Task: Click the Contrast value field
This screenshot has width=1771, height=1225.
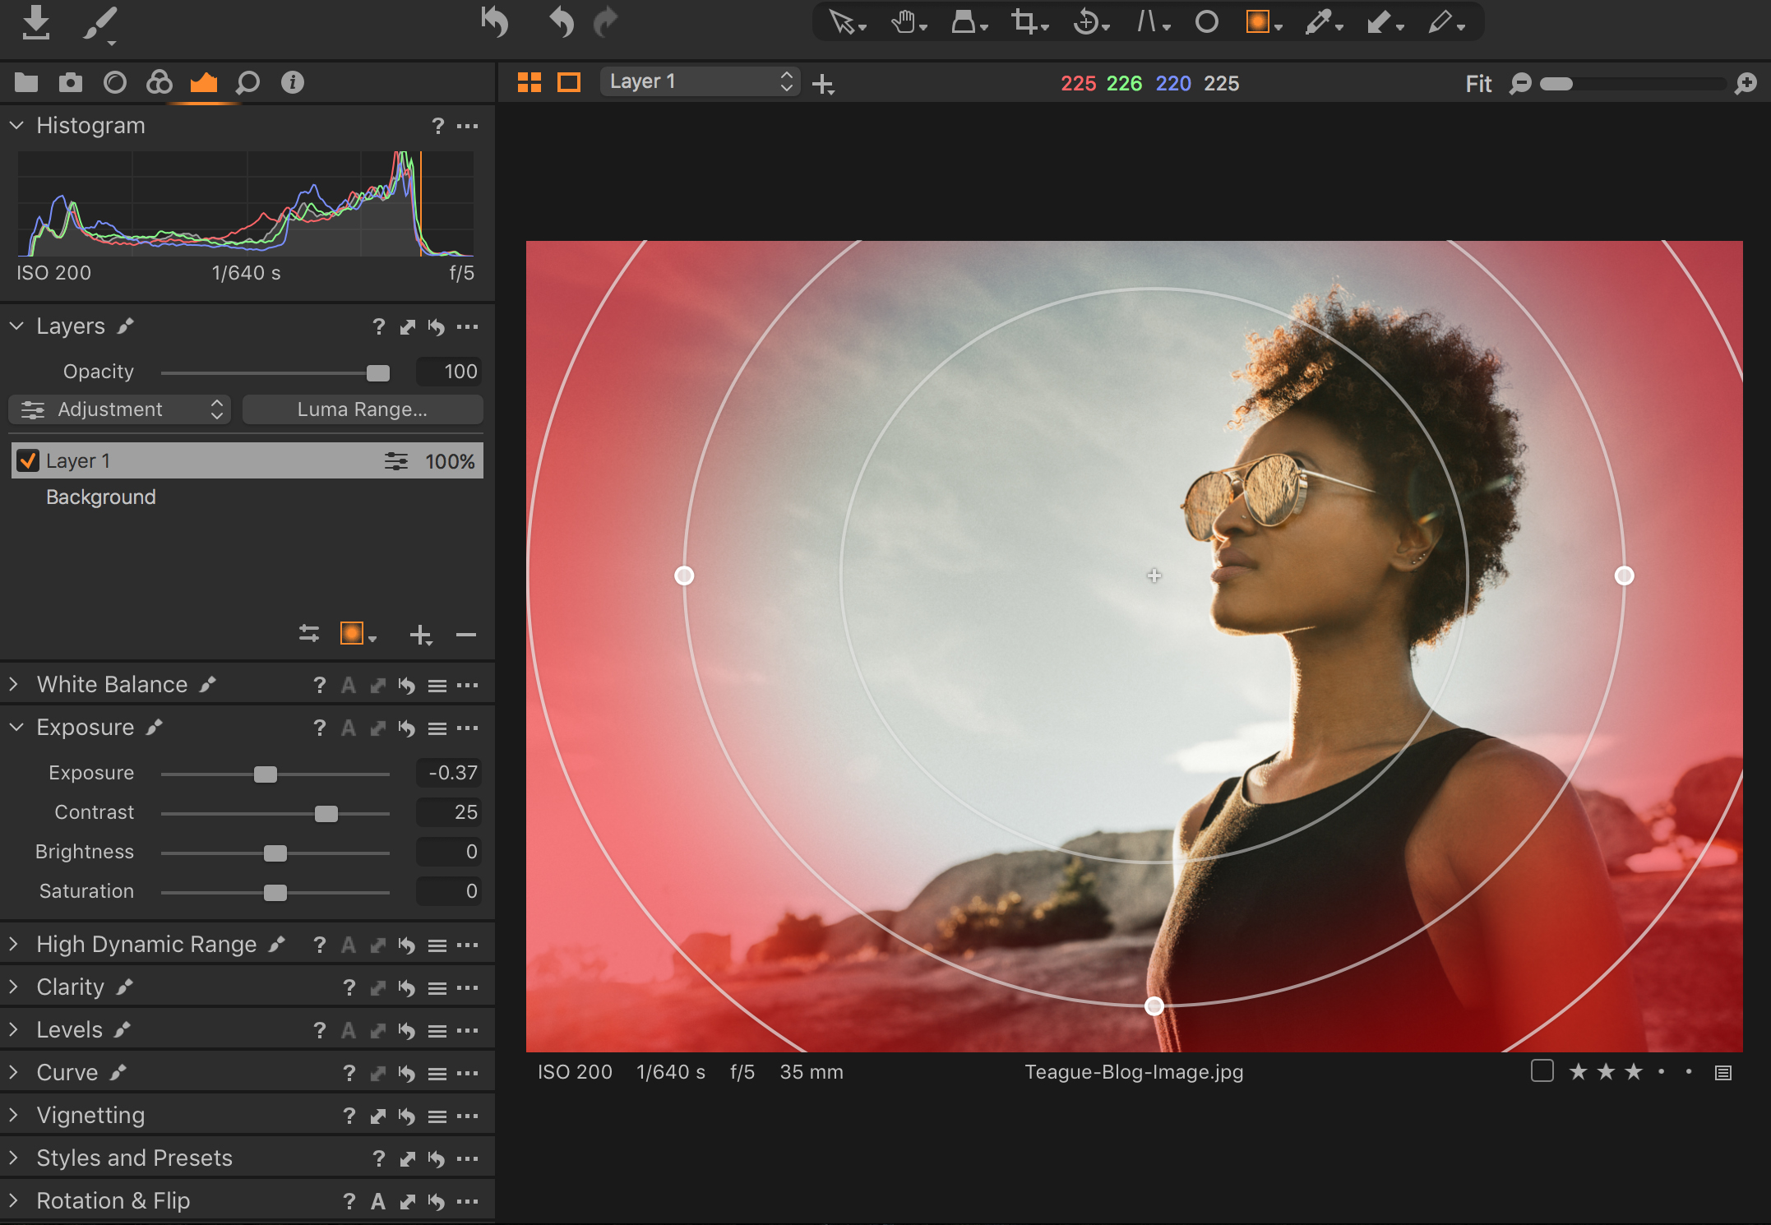Action: coord(449,812)
